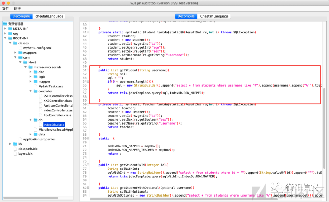
Task: Expand the mappers folder arrow
Action: 15,53
